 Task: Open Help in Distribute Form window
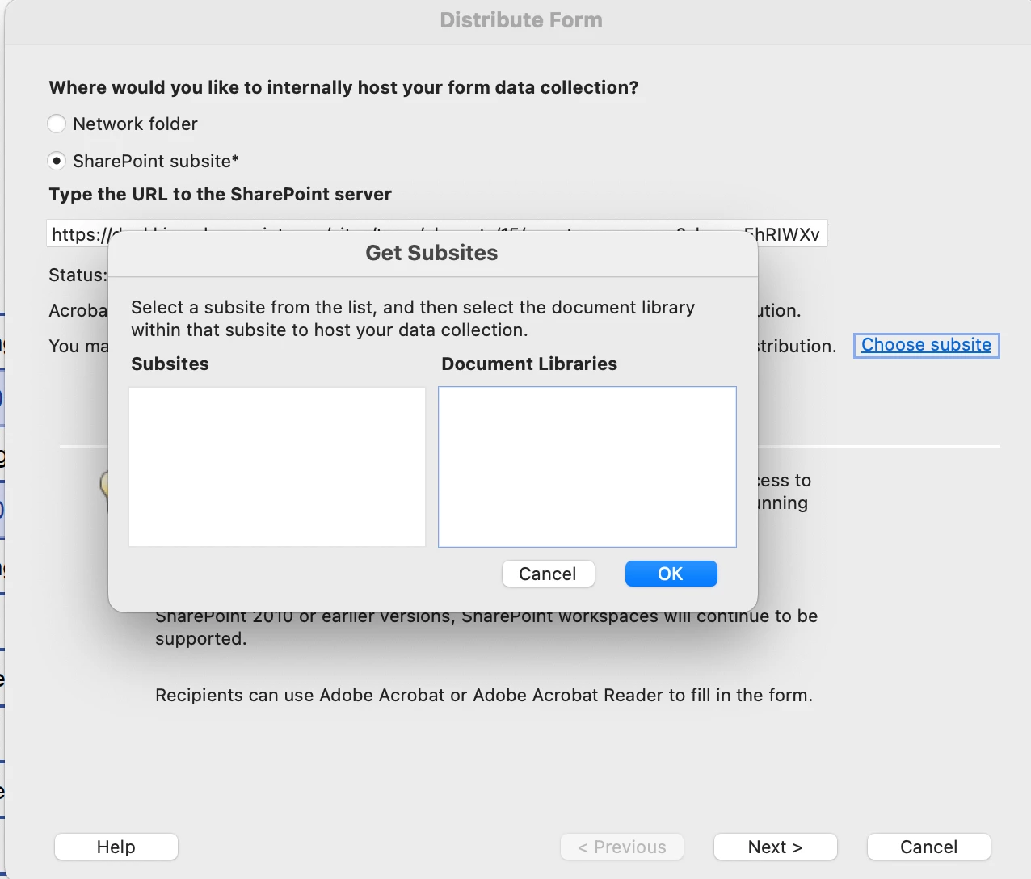pyautogui.click(x=116, y=847)
